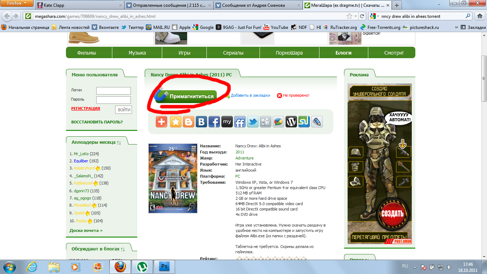Click the Home icon in Firefox toolbar
Viewport: 487px width, 274px height.
[479, 16]
